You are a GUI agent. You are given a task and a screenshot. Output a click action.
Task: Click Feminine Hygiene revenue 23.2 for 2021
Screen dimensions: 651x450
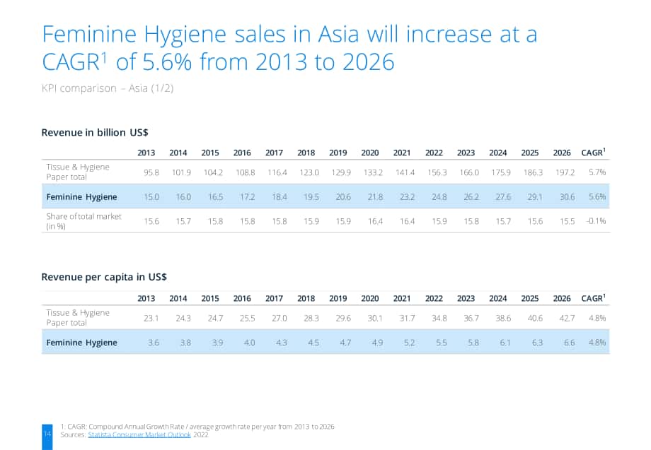pos(408,197)
